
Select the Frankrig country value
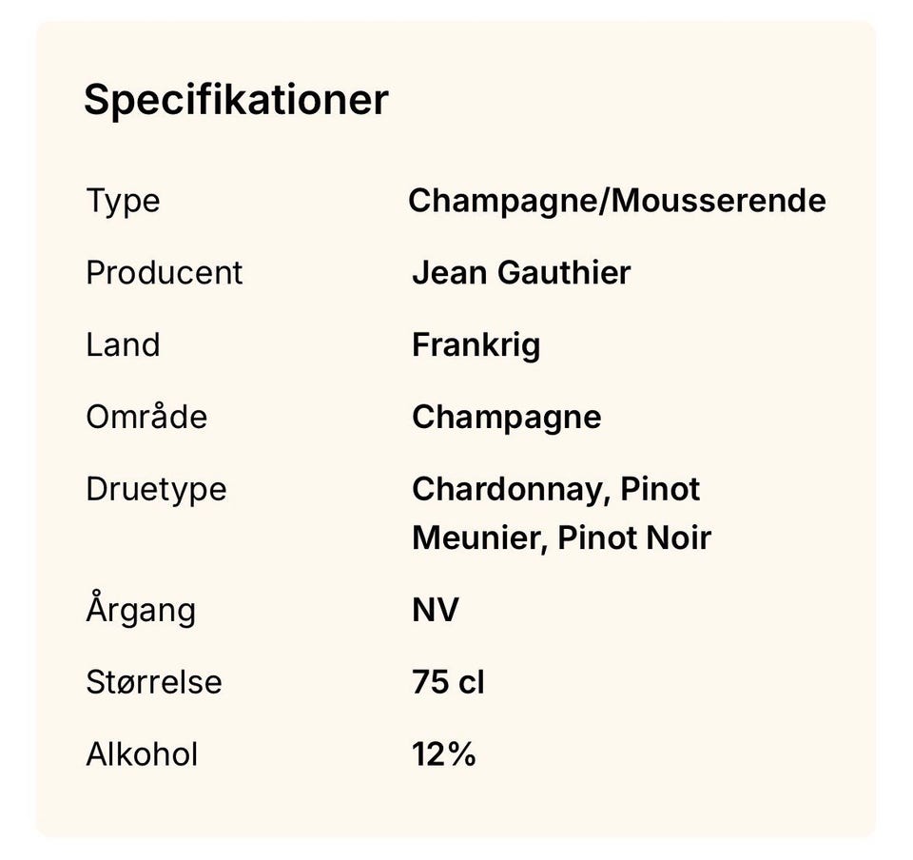click(x=476, y=346)
